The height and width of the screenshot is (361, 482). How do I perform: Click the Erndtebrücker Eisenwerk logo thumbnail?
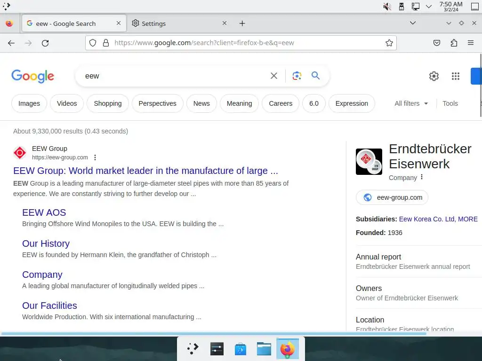[x=369, y=162]
